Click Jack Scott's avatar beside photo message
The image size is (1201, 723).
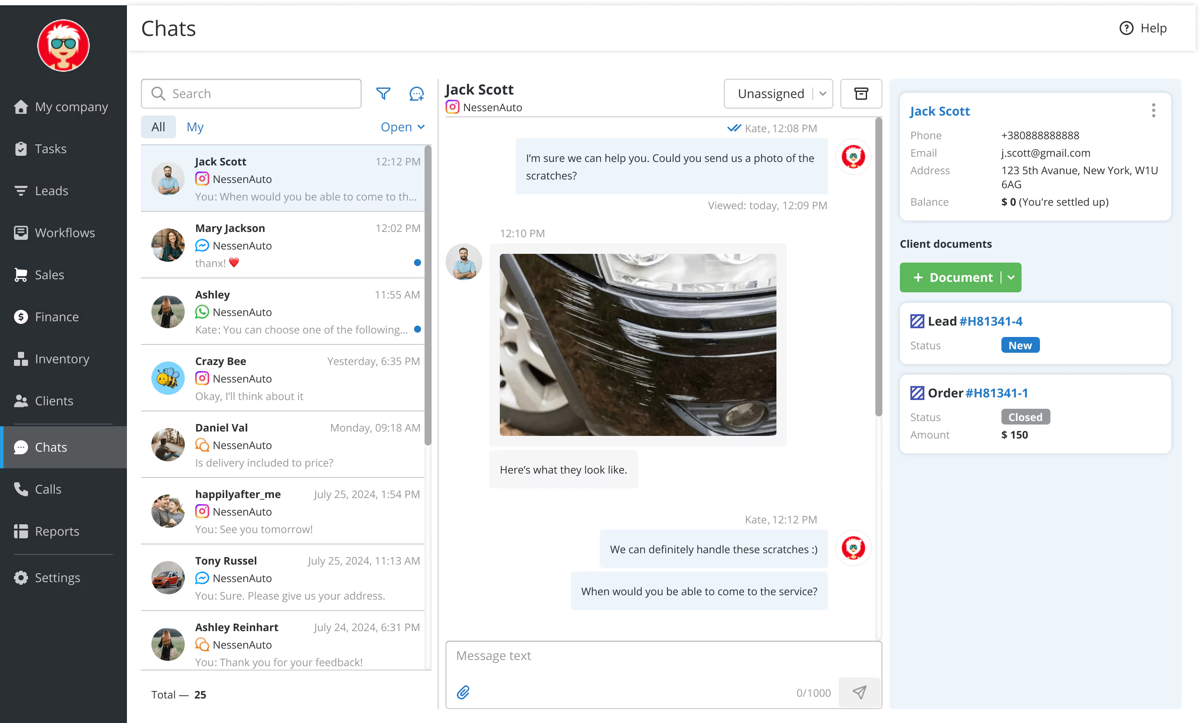tap(464, 262)
